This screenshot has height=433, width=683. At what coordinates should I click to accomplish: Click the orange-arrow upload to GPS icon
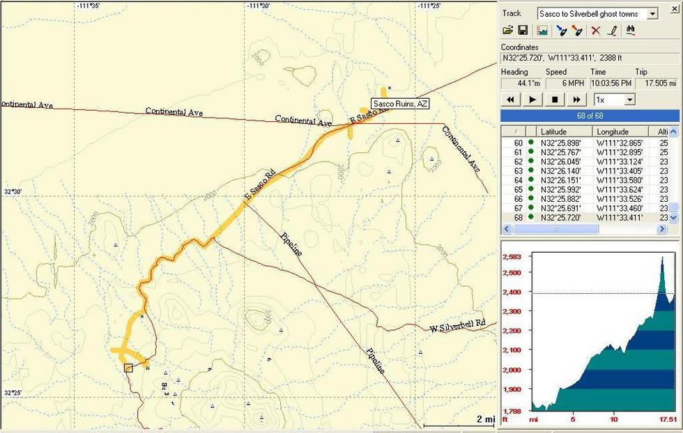[577, 31]
